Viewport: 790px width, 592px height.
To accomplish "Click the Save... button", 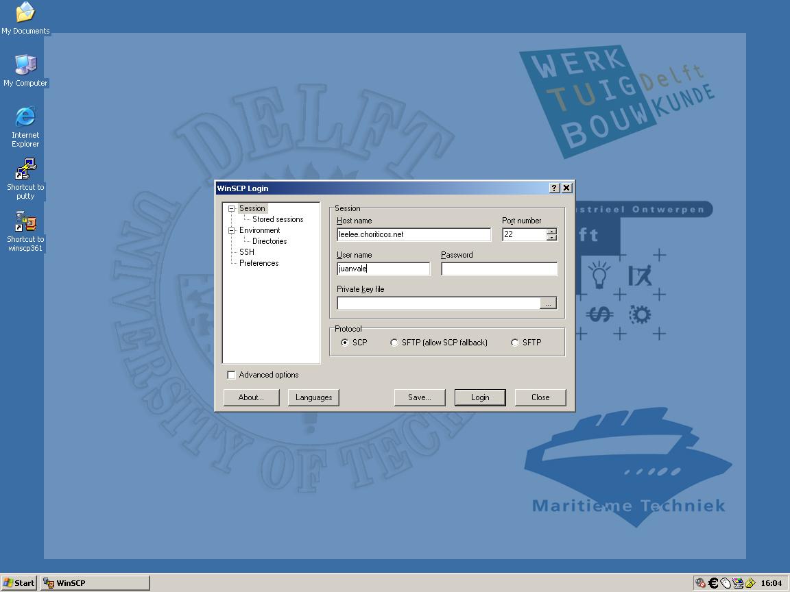I will (420, 397).
